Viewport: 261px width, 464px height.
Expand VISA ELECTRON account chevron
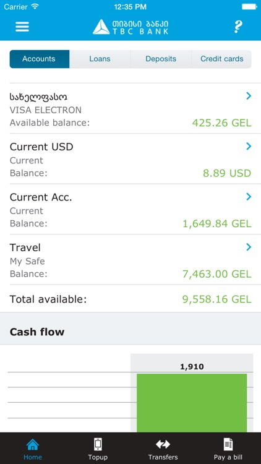tap(249, 95)
